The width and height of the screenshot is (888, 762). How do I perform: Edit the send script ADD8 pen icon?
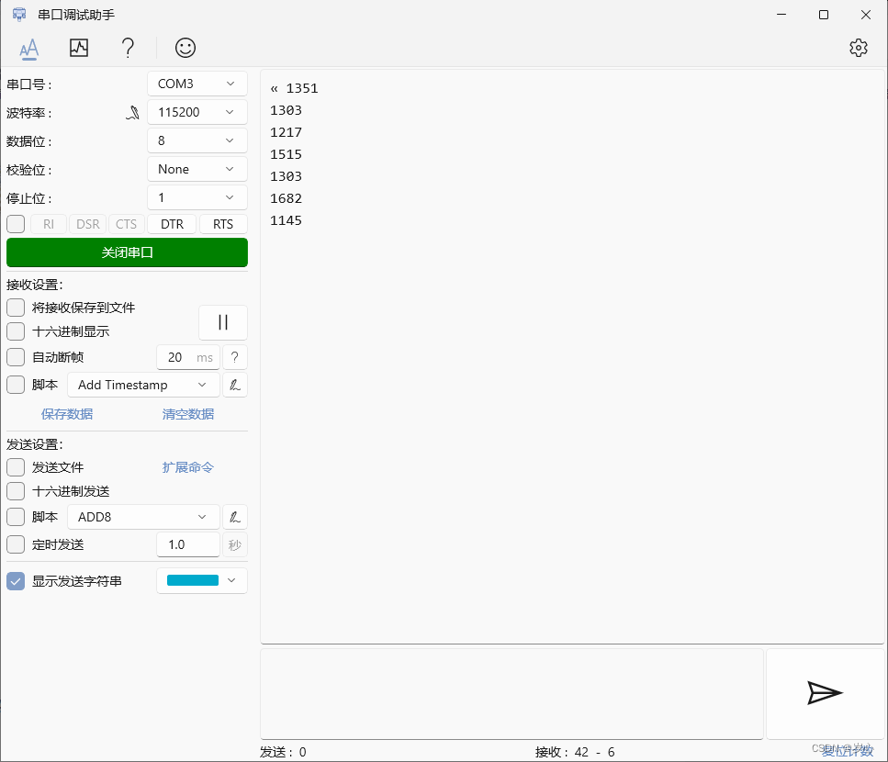[x=234, y=517]
